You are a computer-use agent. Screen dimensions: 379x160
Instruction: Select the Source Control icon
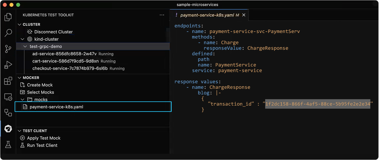pyautogui.click(x=8, y=49)
